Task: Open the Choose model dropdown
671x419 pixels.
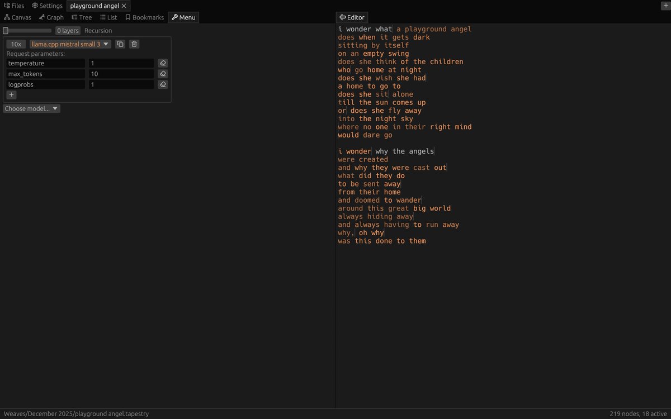Action: click(31, 108)
